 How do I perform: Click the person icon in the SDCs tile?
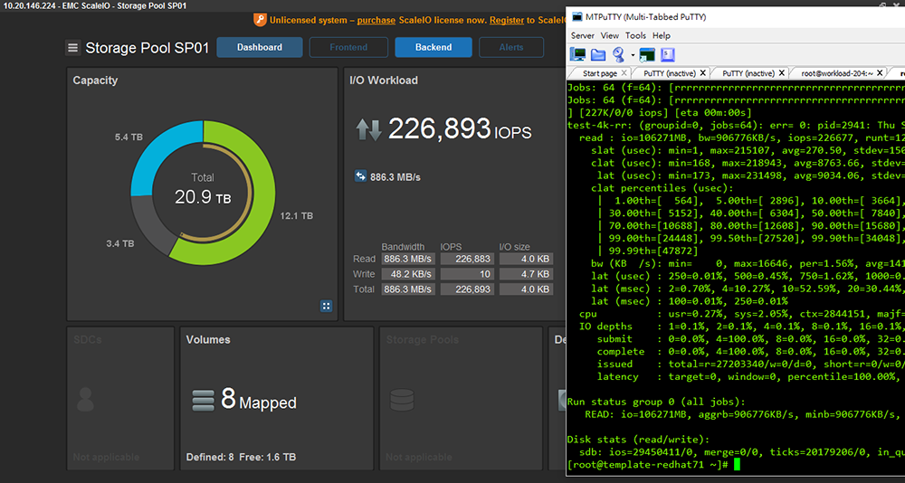85,399
